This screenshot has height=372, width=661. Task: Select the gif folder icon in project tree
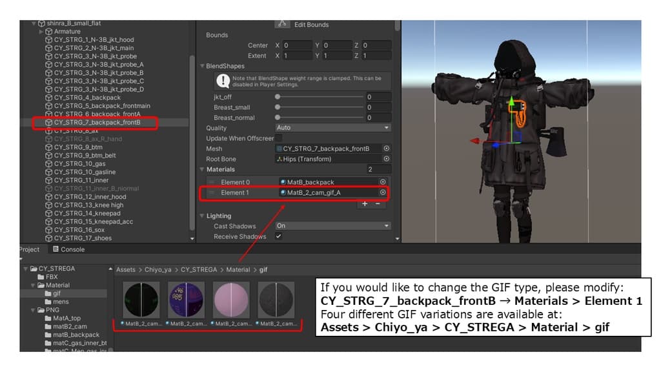(x=48, y=294)
